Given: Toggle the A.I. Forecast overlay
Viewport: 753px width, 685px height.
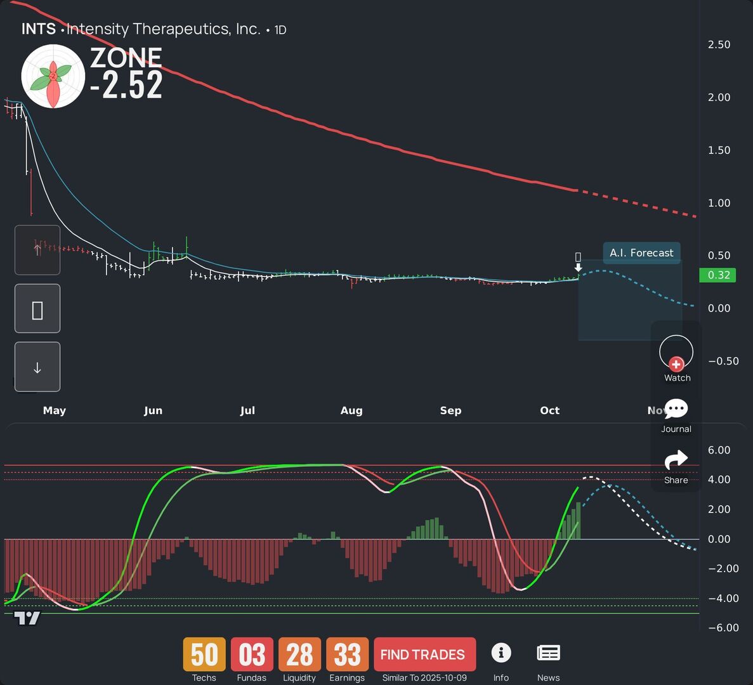Looking at the screenshot, I should 641,252.
